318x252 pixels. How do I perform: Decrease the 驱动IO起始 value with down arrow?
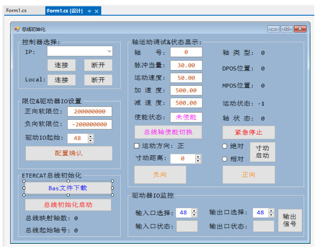(x=91, y=141)
